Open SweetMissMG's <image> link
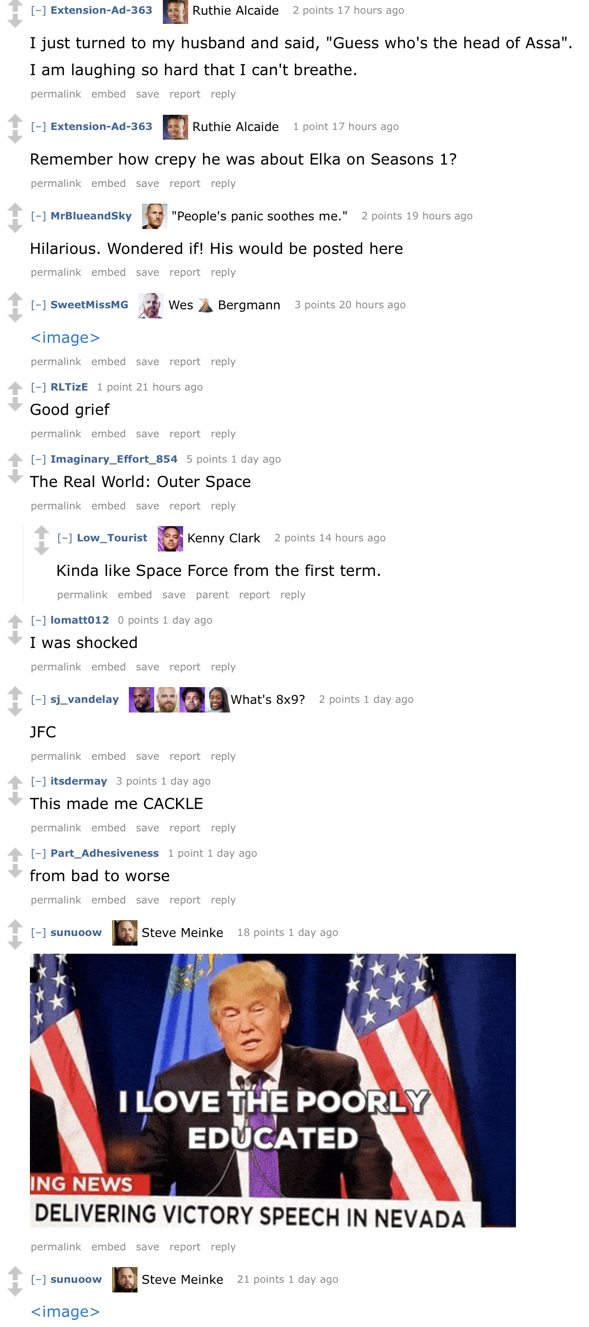The image size is (589, 1327). click(x=65, y=337)
